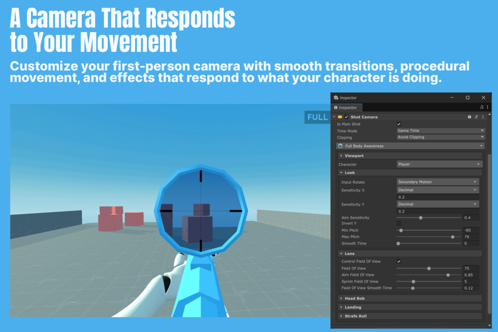
Task: Expand the Strafe Roll section
Action: coord(410,316)
